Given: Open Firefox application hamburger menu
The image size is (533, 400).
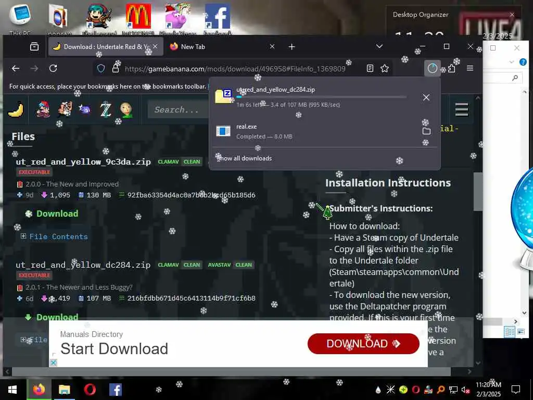Looking at the screenshot, I should click(470, 68).
